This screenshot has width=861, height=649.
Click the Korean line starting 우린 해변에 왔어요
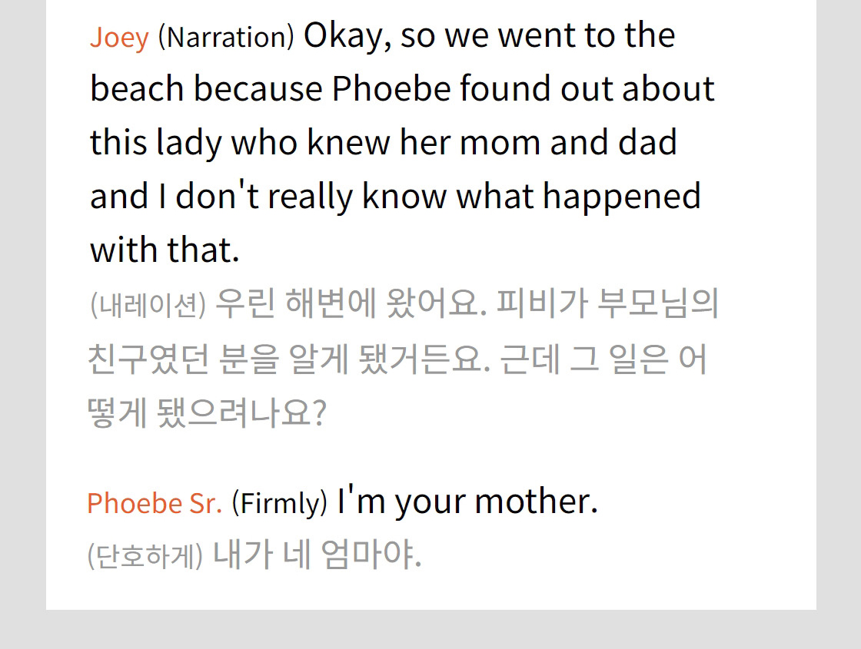(467, 304)
